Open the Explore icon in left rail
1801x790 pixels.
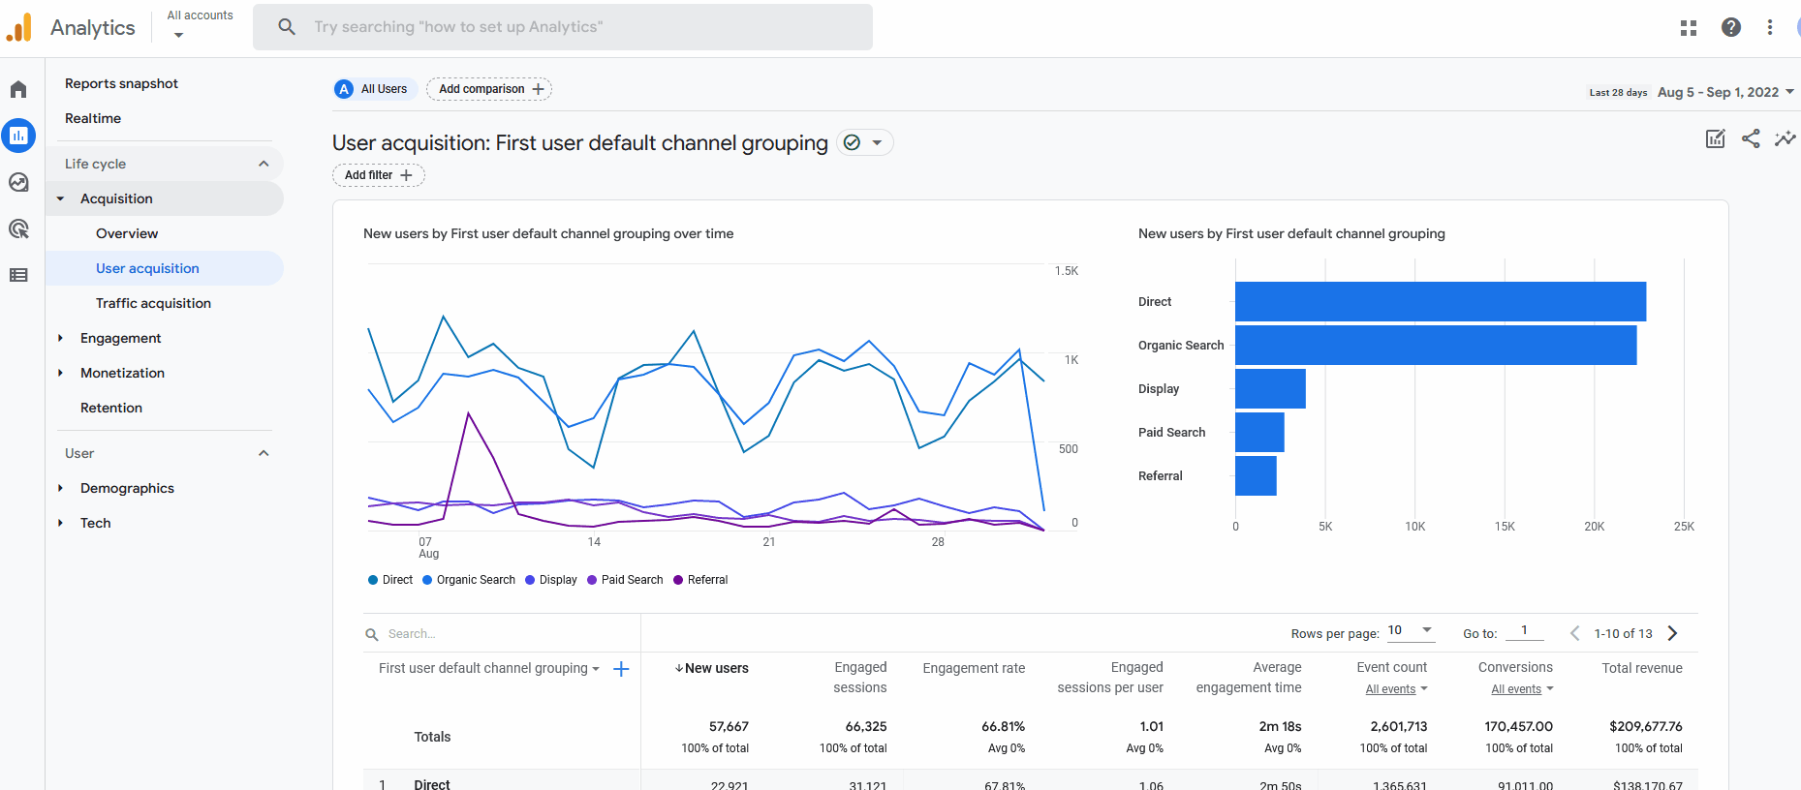tap(18, 182)
